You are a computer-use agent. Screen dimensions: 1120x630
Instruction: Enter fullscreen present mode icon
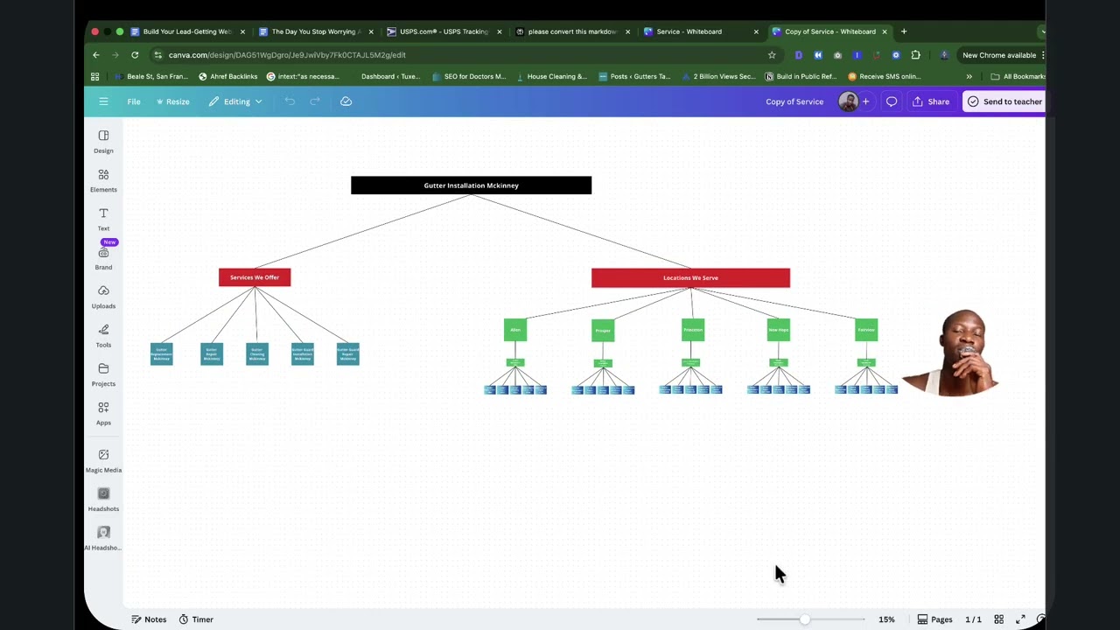(1020, 619)
